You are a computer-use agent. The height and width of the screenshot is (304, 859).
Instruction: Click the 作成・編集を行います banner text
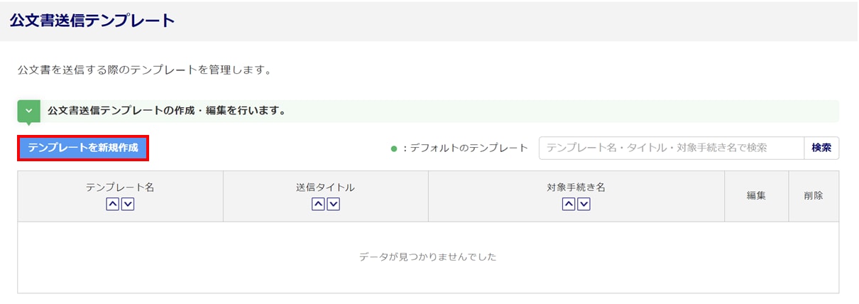click(167, 111)
